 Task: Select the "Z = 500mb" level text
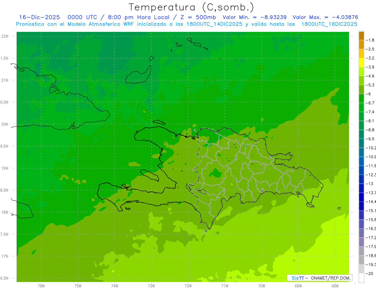(x=198, y=17)
